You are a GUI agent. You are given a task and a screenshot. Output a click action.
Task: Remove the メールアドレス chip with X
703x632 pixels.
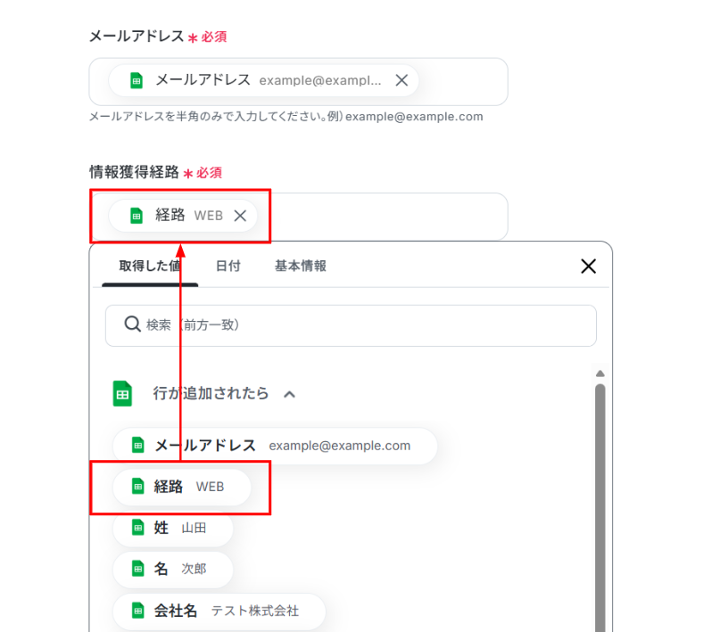pos(401,80)
